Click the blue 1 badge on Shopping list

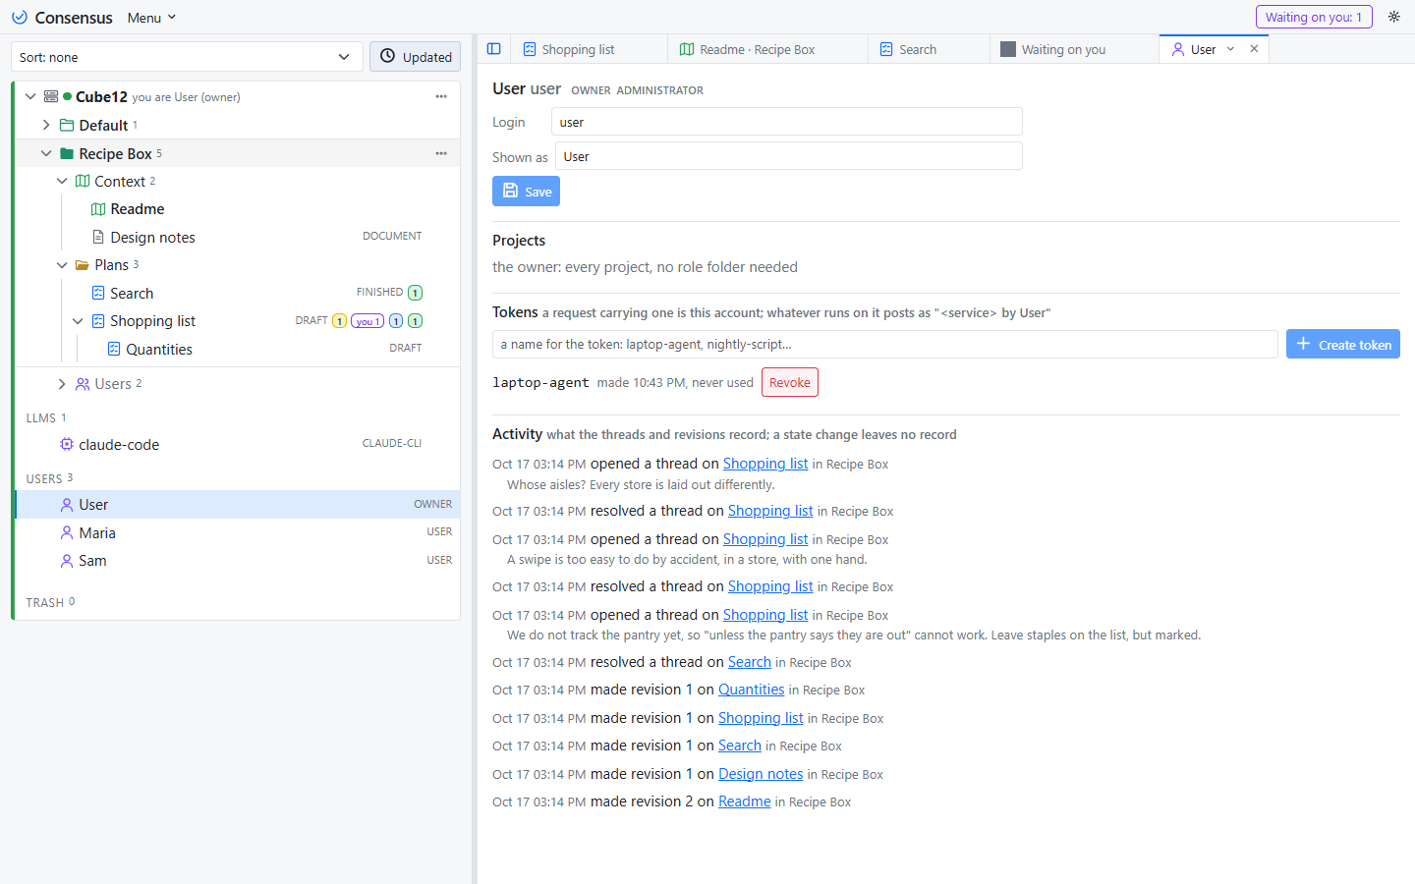coord(396,321)
